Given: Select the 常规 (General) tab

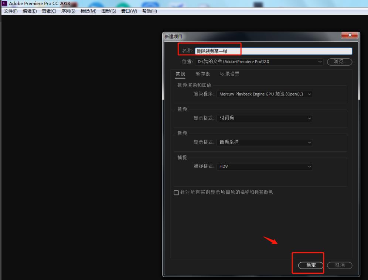Looking at the screenshot, I should (180, 74).
